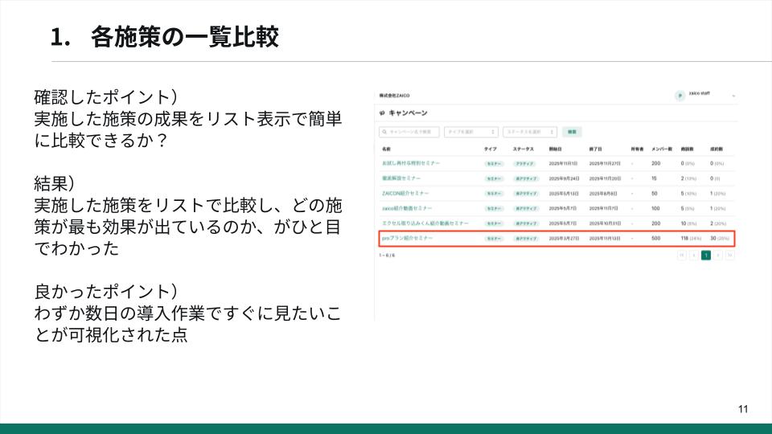
Task: Click the zaico staff avatar icon
Action: 680,96
